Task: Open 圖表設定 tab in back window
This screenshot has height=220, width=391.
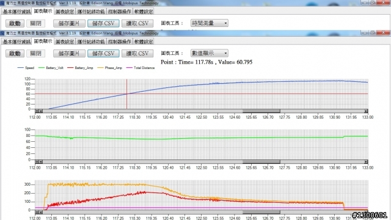Action: (x=65, y=12)
